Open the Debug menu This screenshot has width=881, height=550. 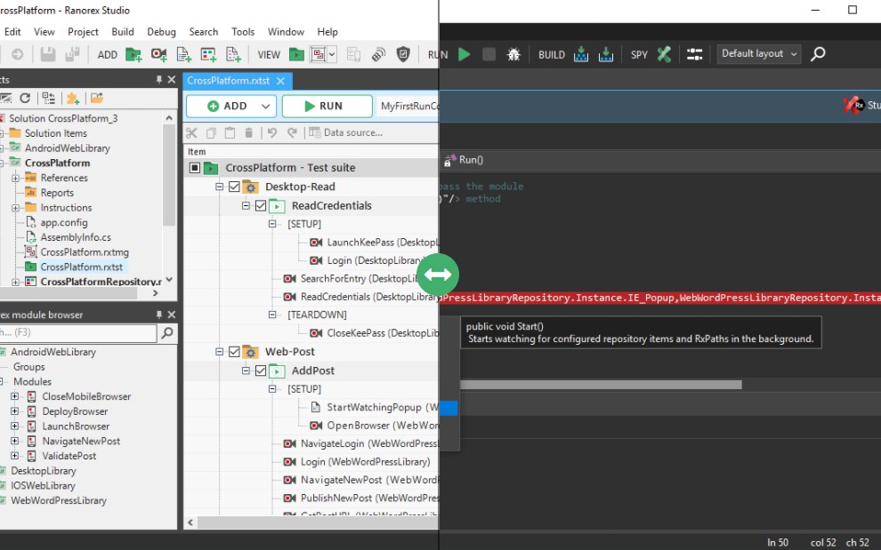coord(161,32)
